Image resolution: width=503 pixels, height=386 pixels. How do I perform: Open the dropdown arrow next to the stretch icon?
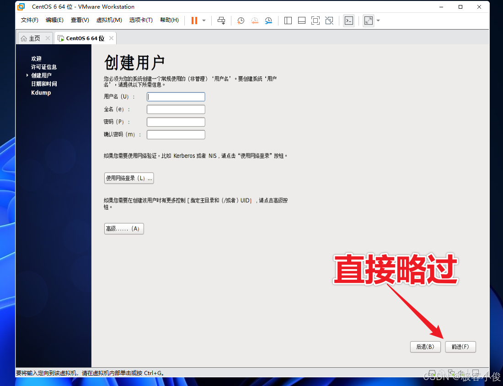pos(378,21)
